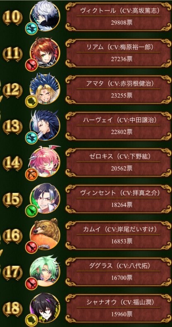
Task: Click the teal class icon beside rank 10
Action: (31, 29)
